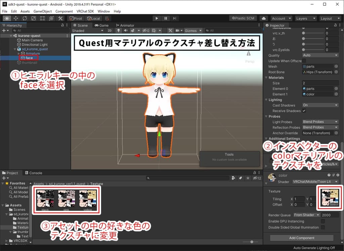The height and width of the screenshot is (251, 344).
Task: Toggle scene audio speaker icon
Action: tap(126, 31)
